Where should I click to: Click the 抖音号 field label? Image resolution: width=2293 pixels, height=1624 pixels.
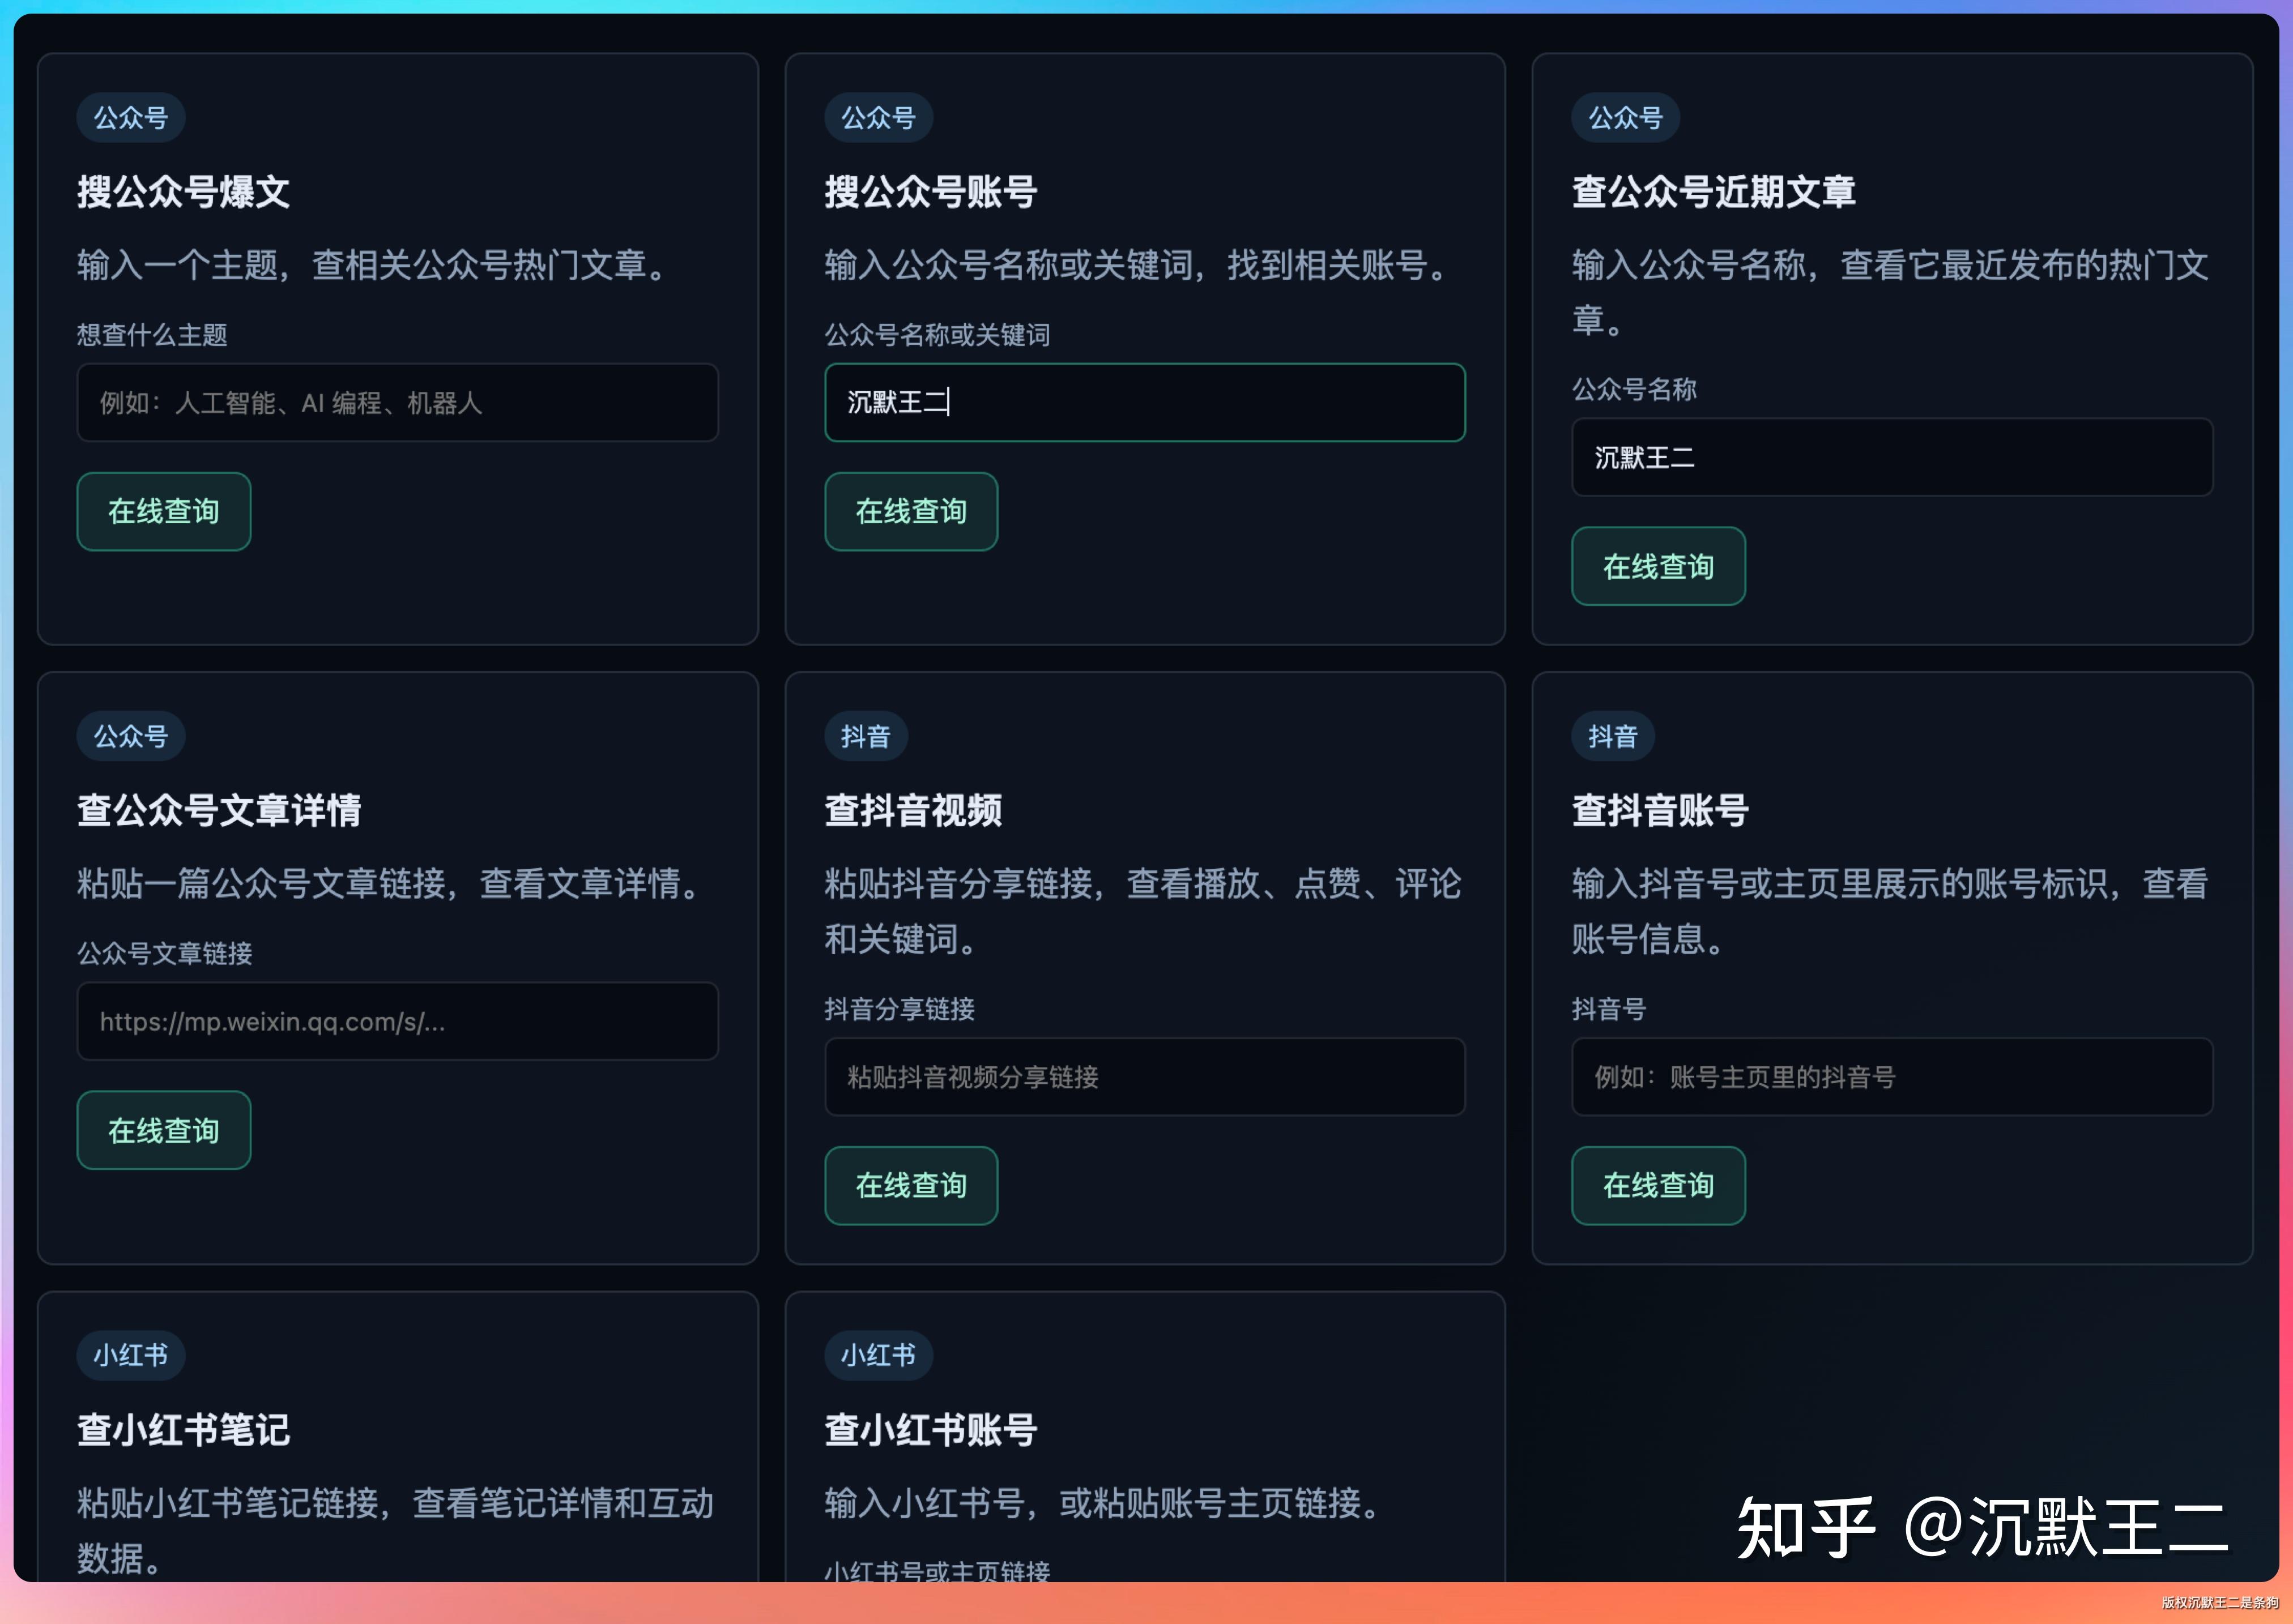click(1609, 1009)
